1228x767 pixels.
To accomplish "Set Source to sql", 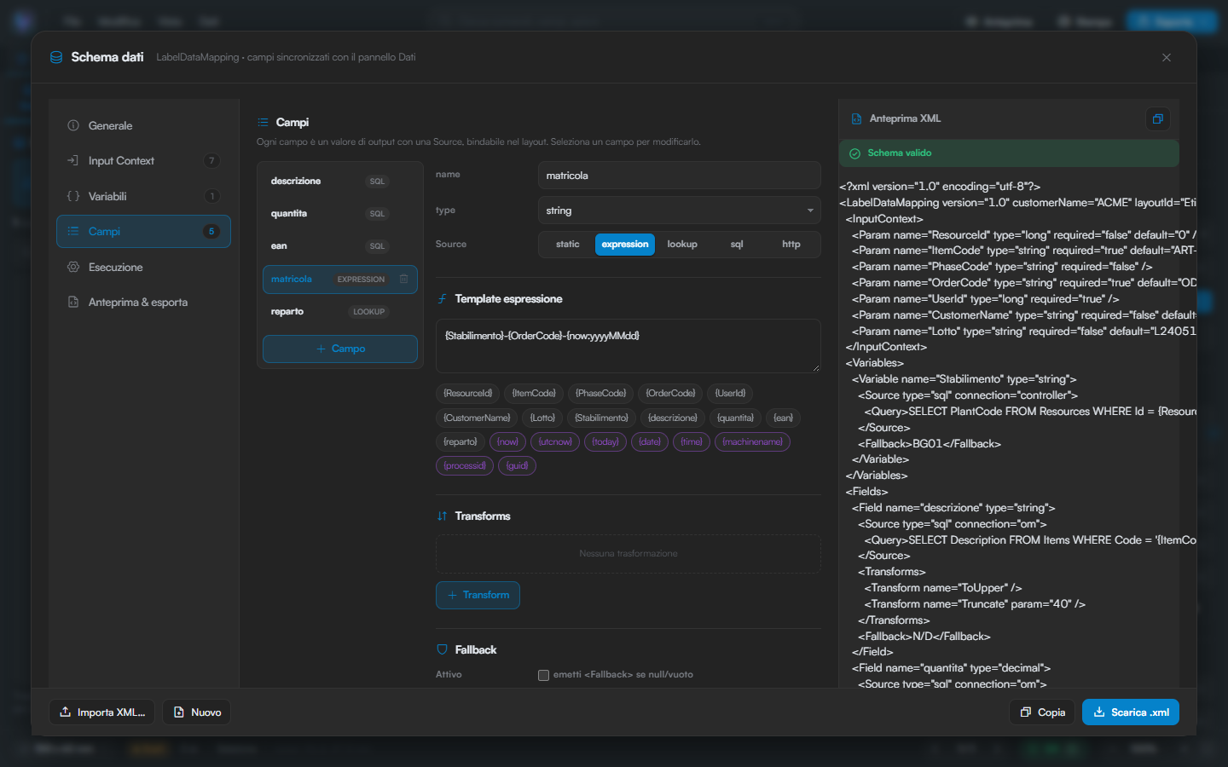I will pos(737,245).
